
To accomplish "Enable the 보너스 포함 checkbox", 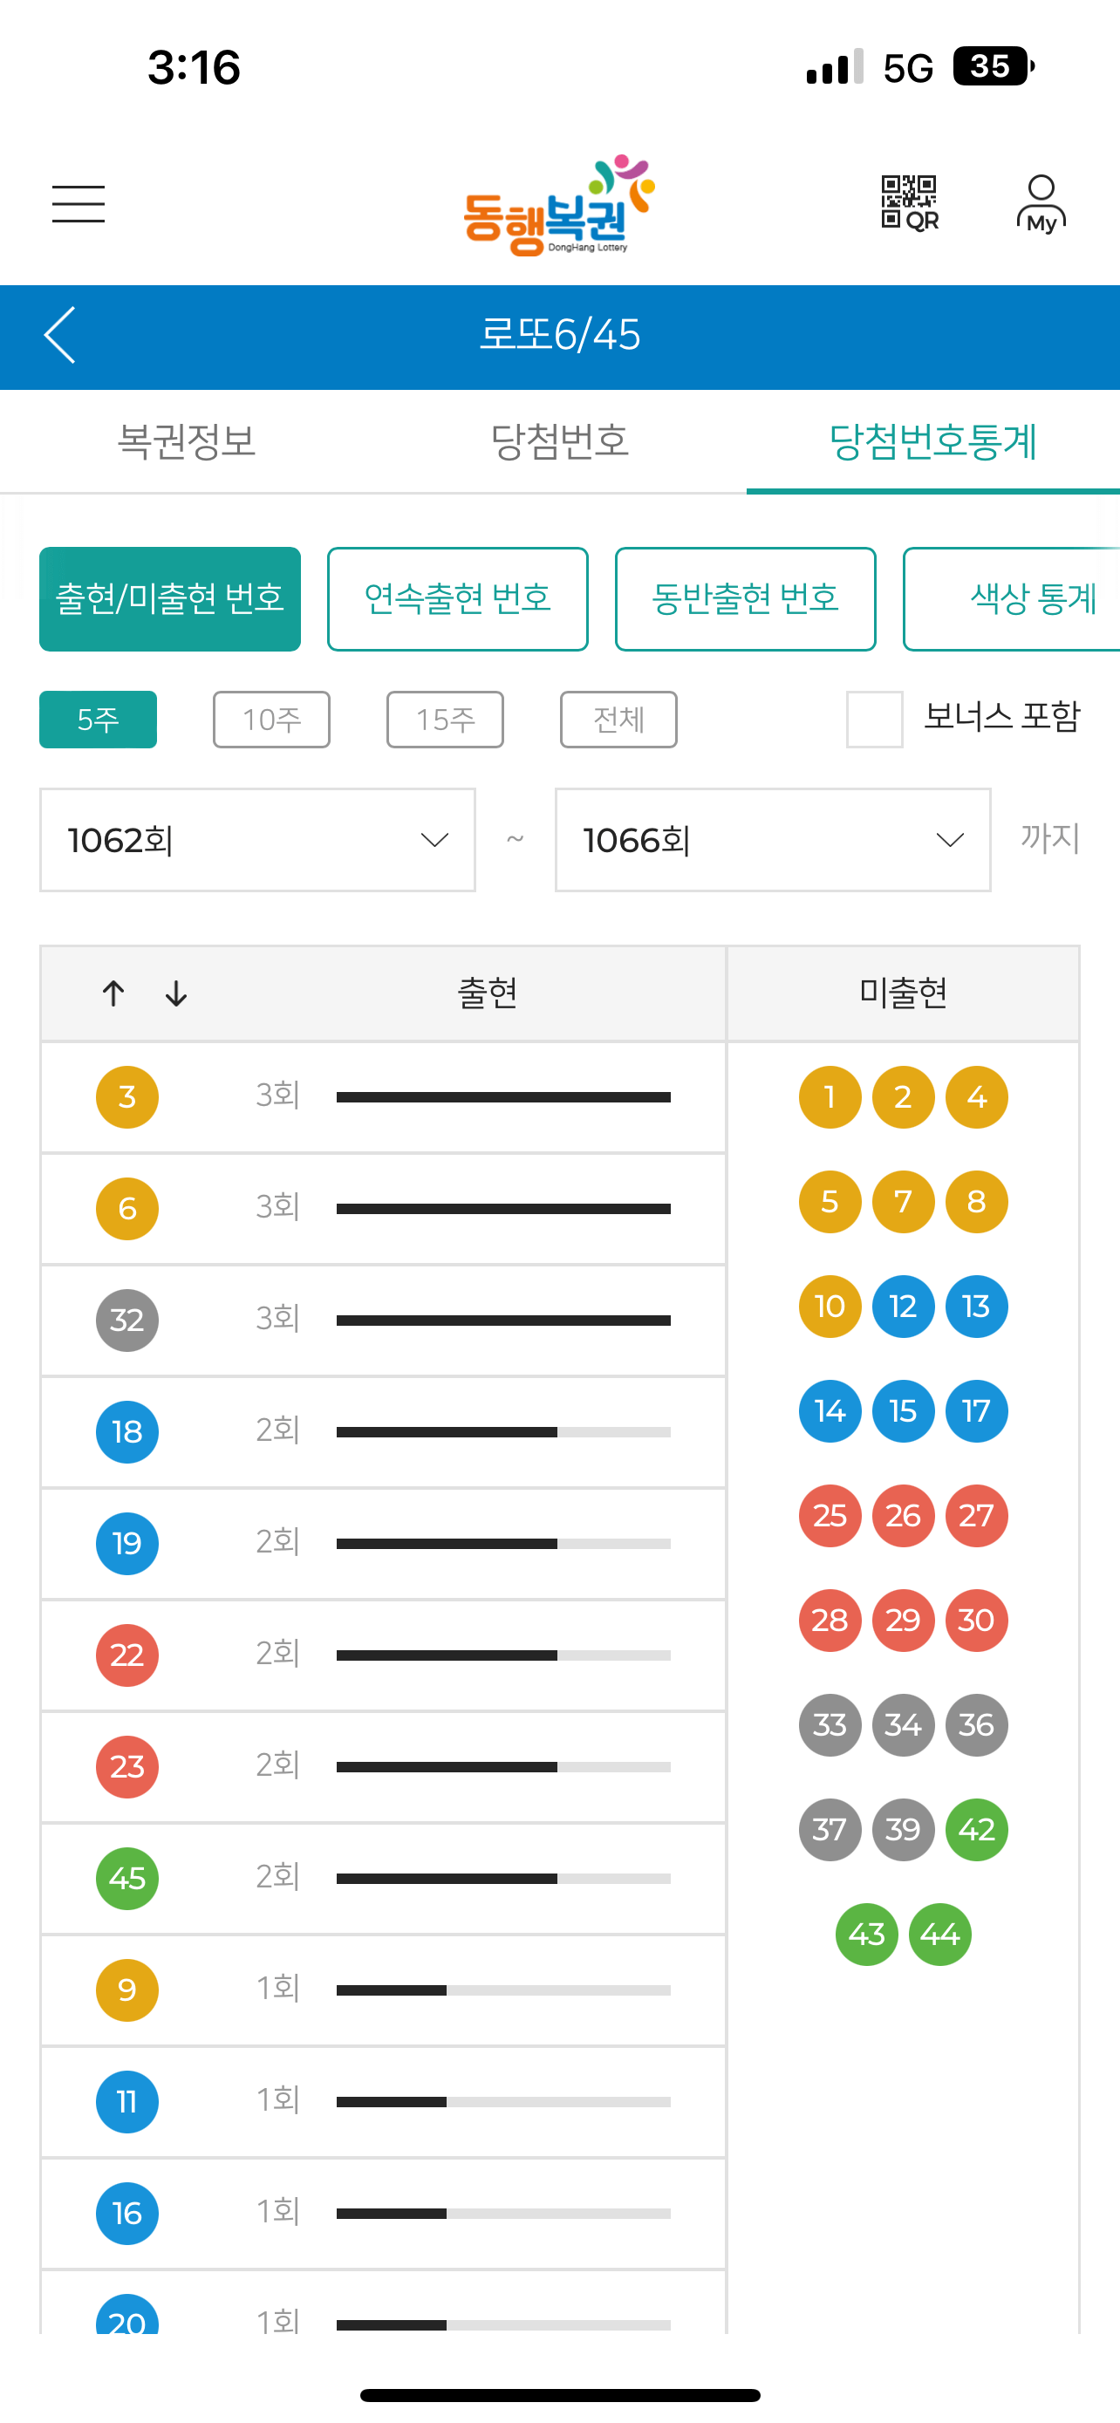I will [x=874, y=720].
